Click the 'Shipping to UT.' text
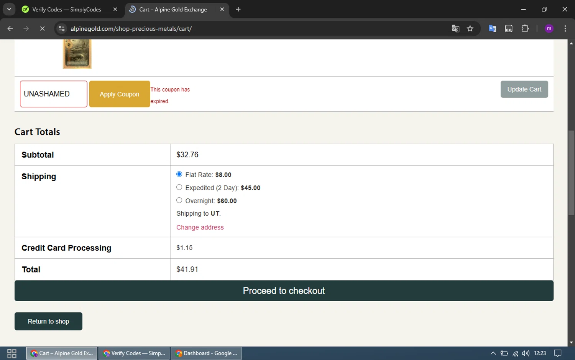The image size is (575, 360). pyautogui.click(x=199, y=213)
